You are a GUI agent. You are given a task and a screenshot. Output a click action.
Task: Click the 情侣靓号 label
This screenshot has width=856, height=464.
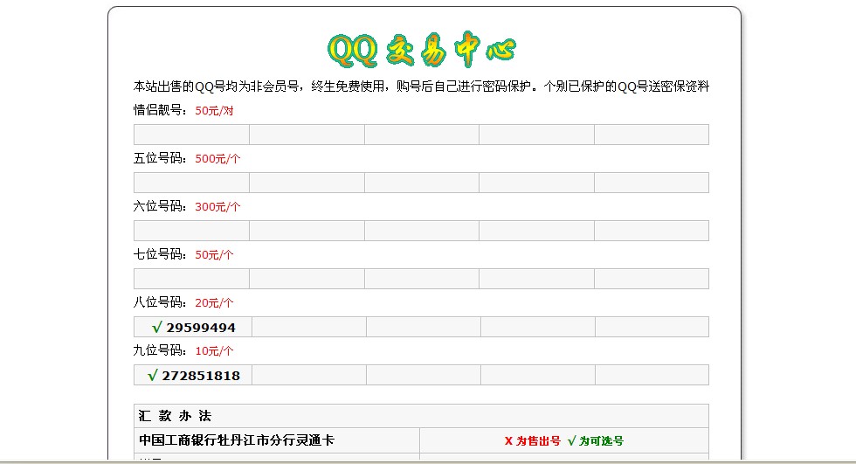point(161,110)
